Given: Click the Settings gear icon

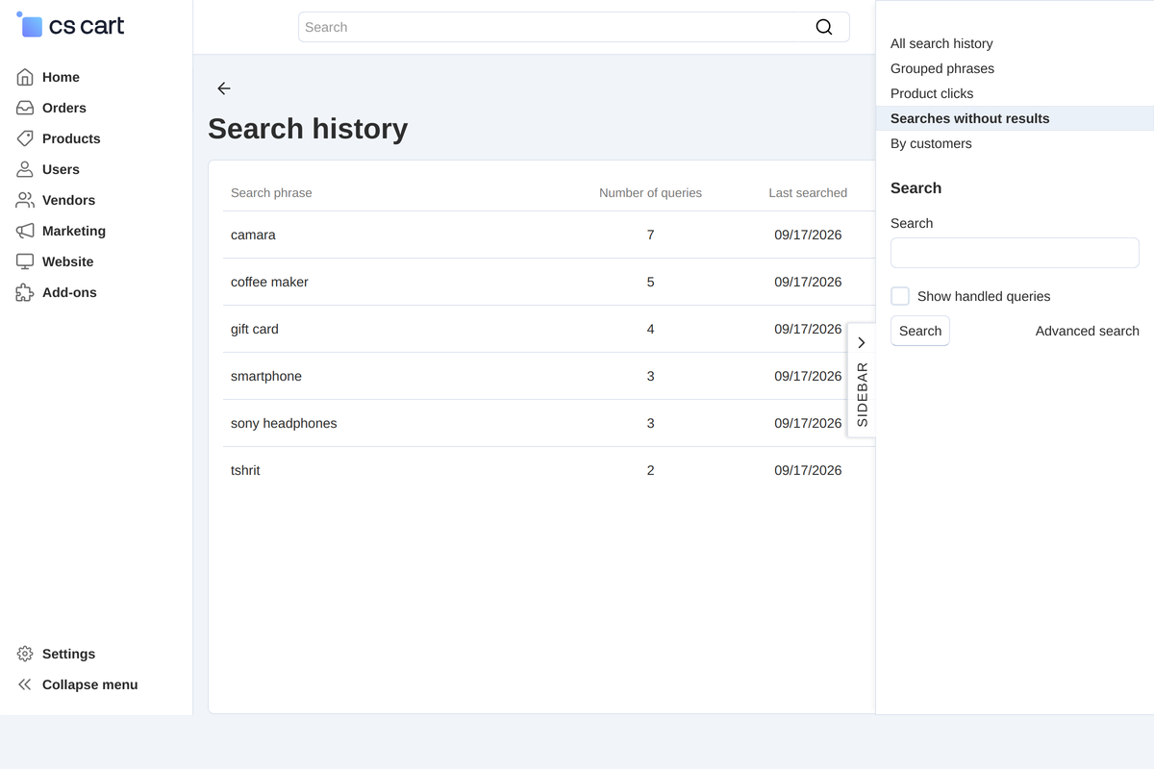Looking at the screenshot, I should (25, 654).
